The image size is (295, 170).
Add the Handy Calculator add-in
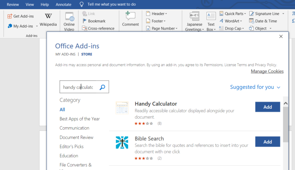(267, 107)
